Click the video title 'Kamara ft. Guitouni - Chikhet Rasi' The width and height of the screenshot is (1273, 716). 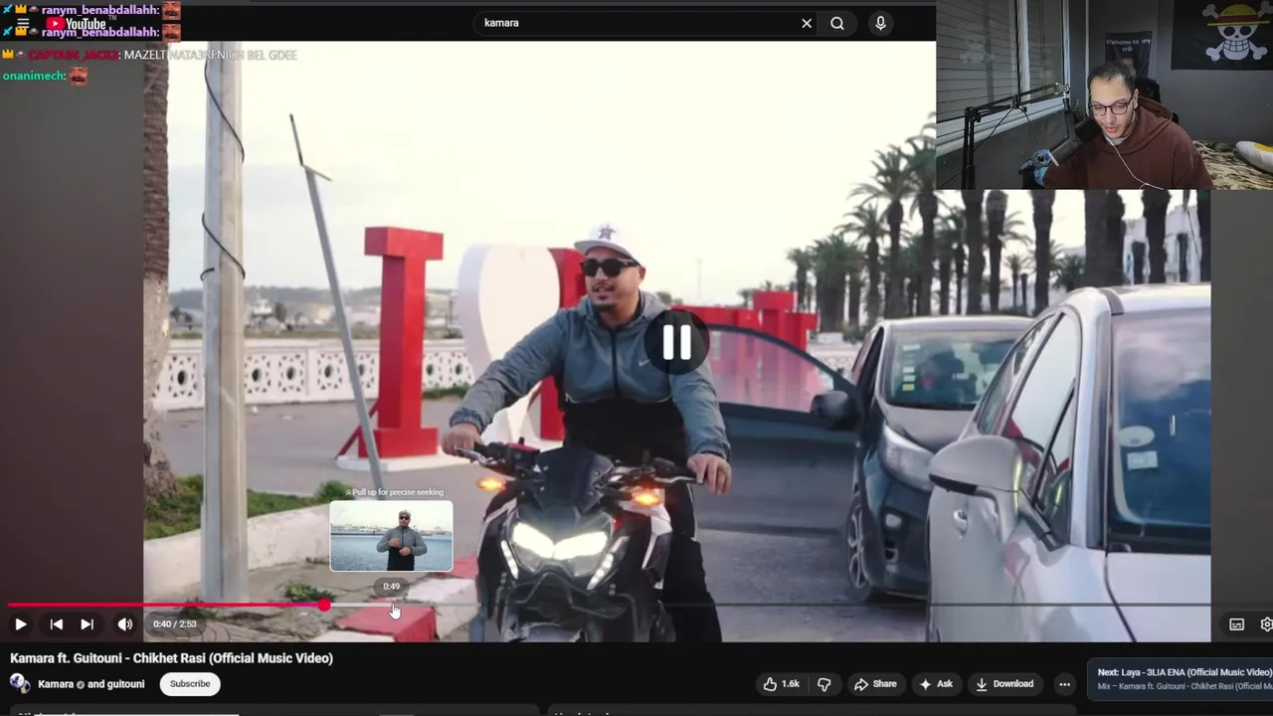pos(171,658)
